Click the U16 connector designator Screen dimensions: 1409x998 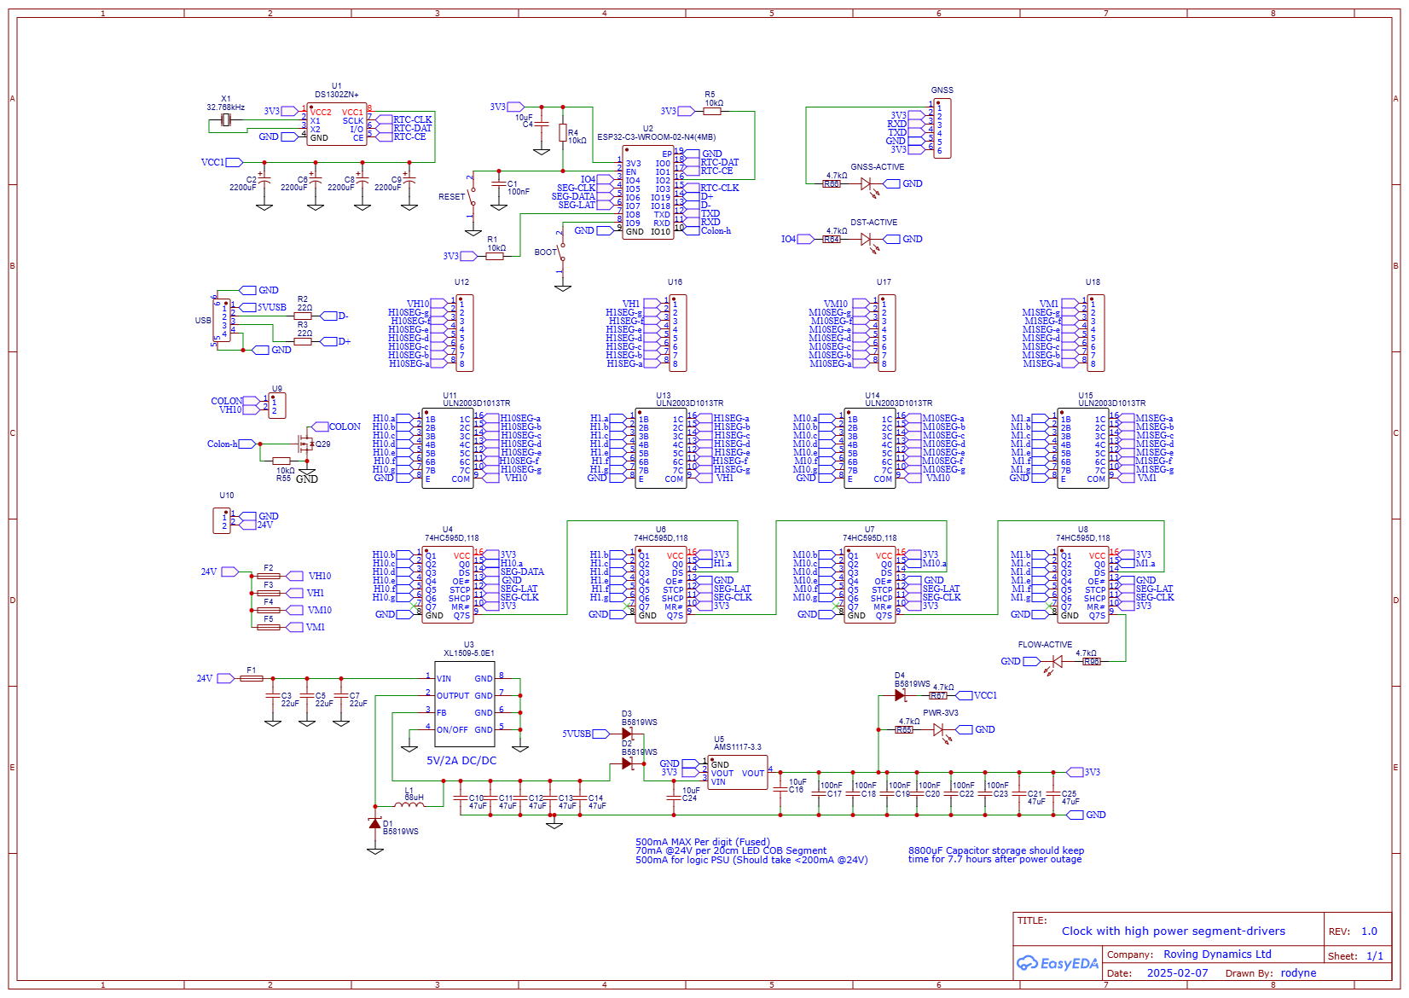675,282
